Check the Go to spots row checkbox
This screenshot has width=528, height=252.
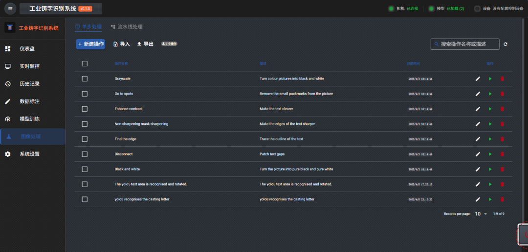click(85, 94)
